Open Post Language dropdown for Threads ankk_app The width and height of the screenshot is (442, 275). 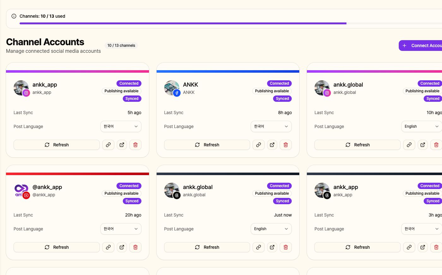coord(422,229)
